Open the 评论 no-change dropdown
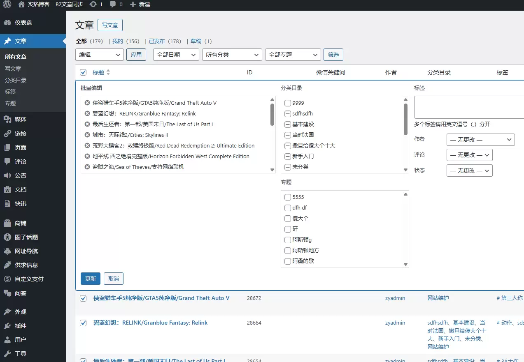524x362 pixels. 470,155
